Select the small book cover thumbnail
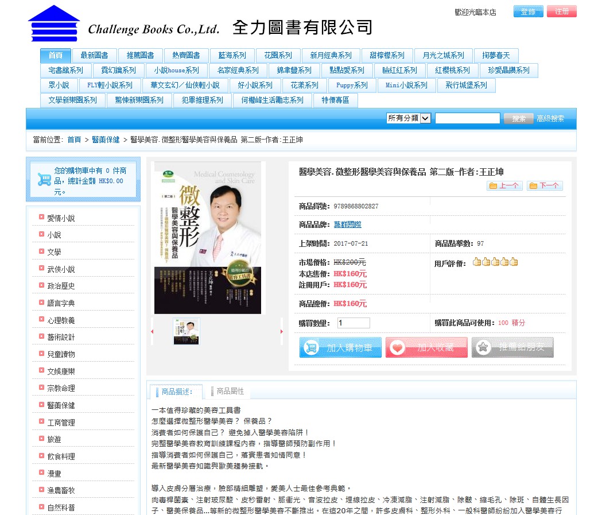Viewport: 602px width, 515px height. click(x=186, y=331)
